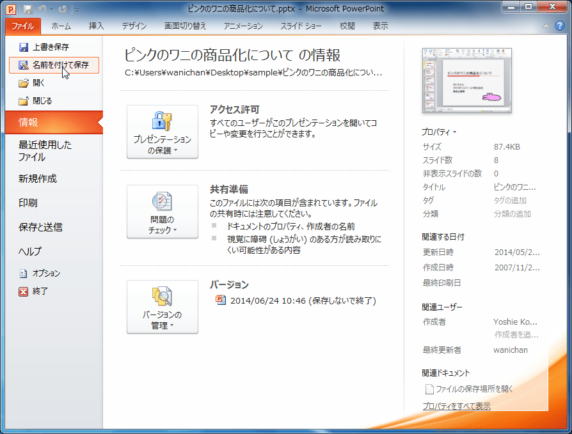572x434 pixels.
Task: Select 情報 in the backstage menu
Action: 54,123
